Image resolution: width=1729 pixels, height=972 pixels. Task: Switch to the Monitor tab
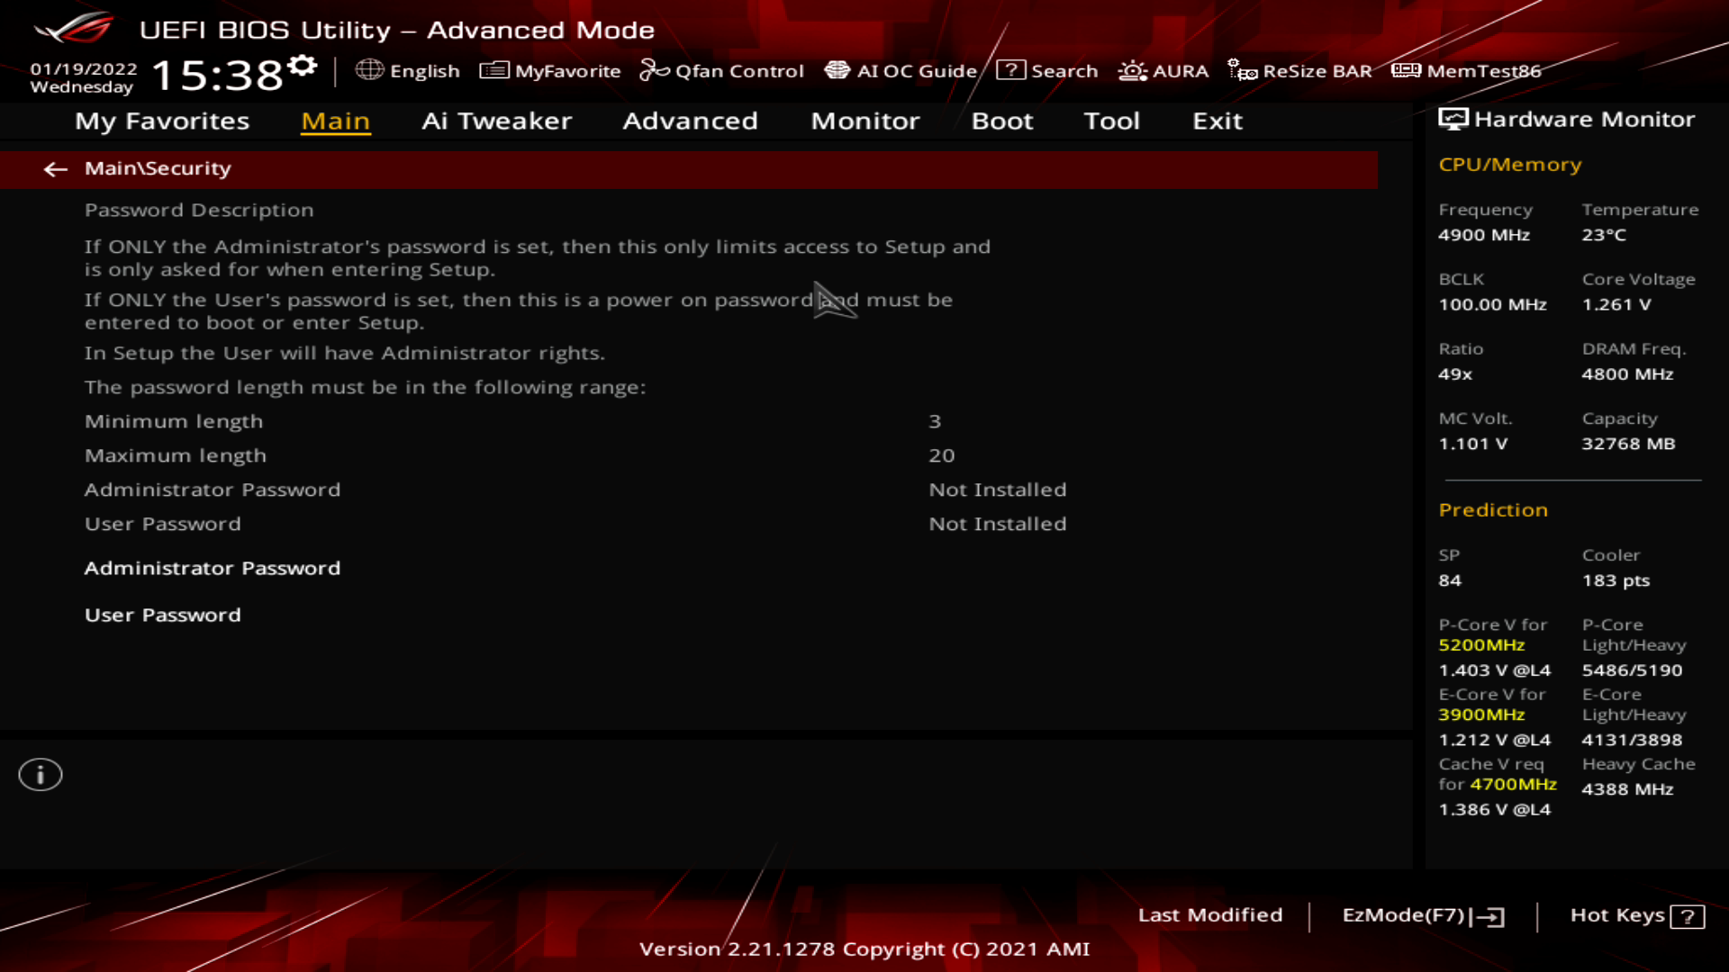tap(864, 121)
